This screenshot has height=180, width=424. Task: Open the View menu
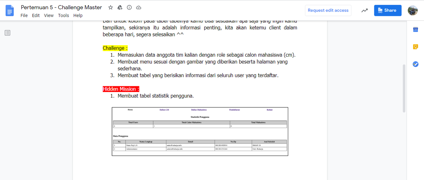pyautogui.click(x=49, y=15)
